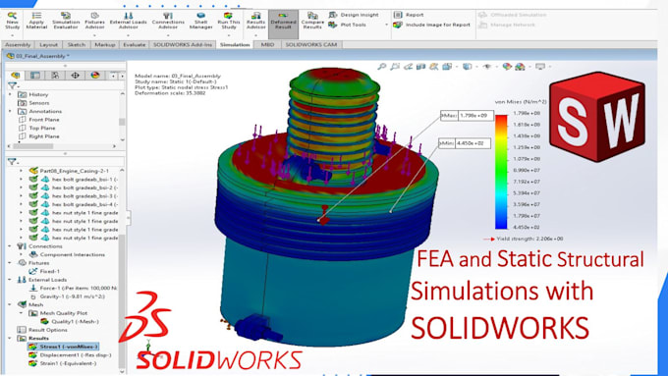Open the Shell Manager
This screenshot has width=668, height=376.
click(200, 21)
